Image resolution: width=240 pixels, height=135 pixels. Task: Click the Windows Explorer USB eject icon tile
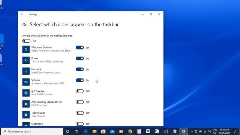[26, 49]
